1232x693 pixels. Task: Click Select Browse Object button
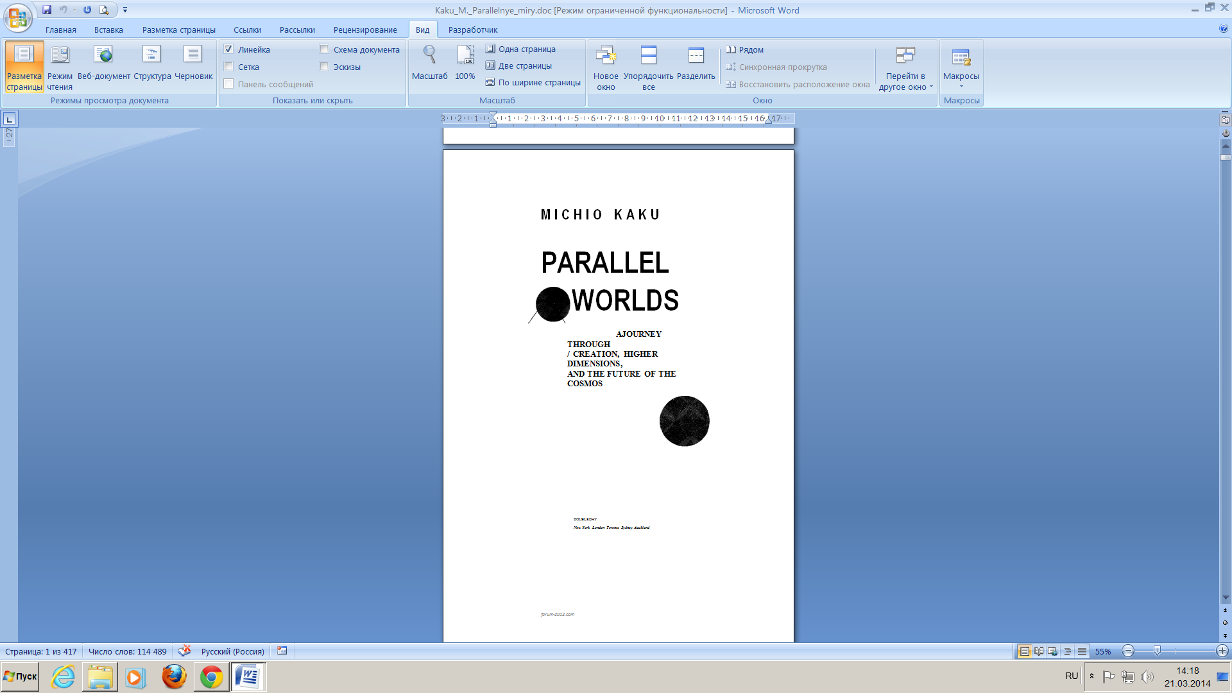pyautogui.click(x=1225, y=623)
